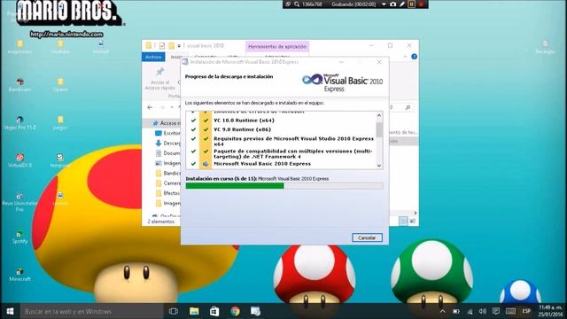Open Quick Access toolbar dropdown in Explorer title
Image resolution: width=567 pixels, height=319 pixels.
(x=179, y=46)
